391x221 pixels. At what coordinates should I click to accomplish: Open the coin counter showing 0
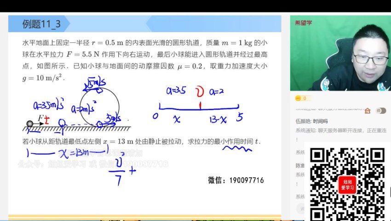tap(303, 98)
